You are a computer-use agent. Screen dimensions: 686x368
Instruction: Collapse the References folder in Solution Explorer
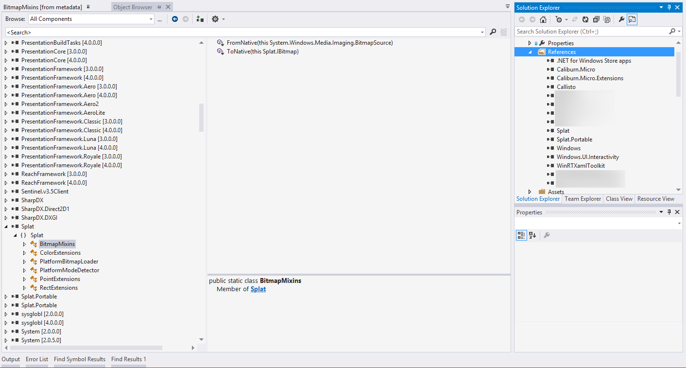pos(531,52)
